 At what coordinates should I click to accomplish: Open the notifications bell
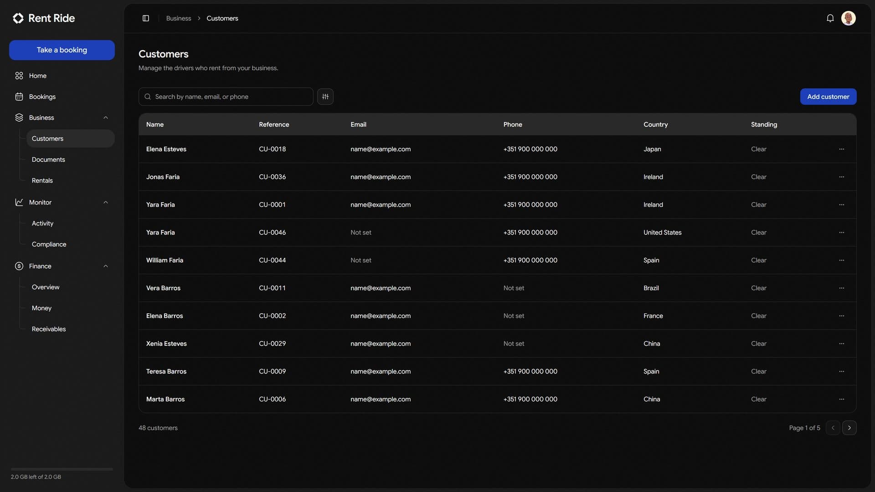click(x=830, y=18)
